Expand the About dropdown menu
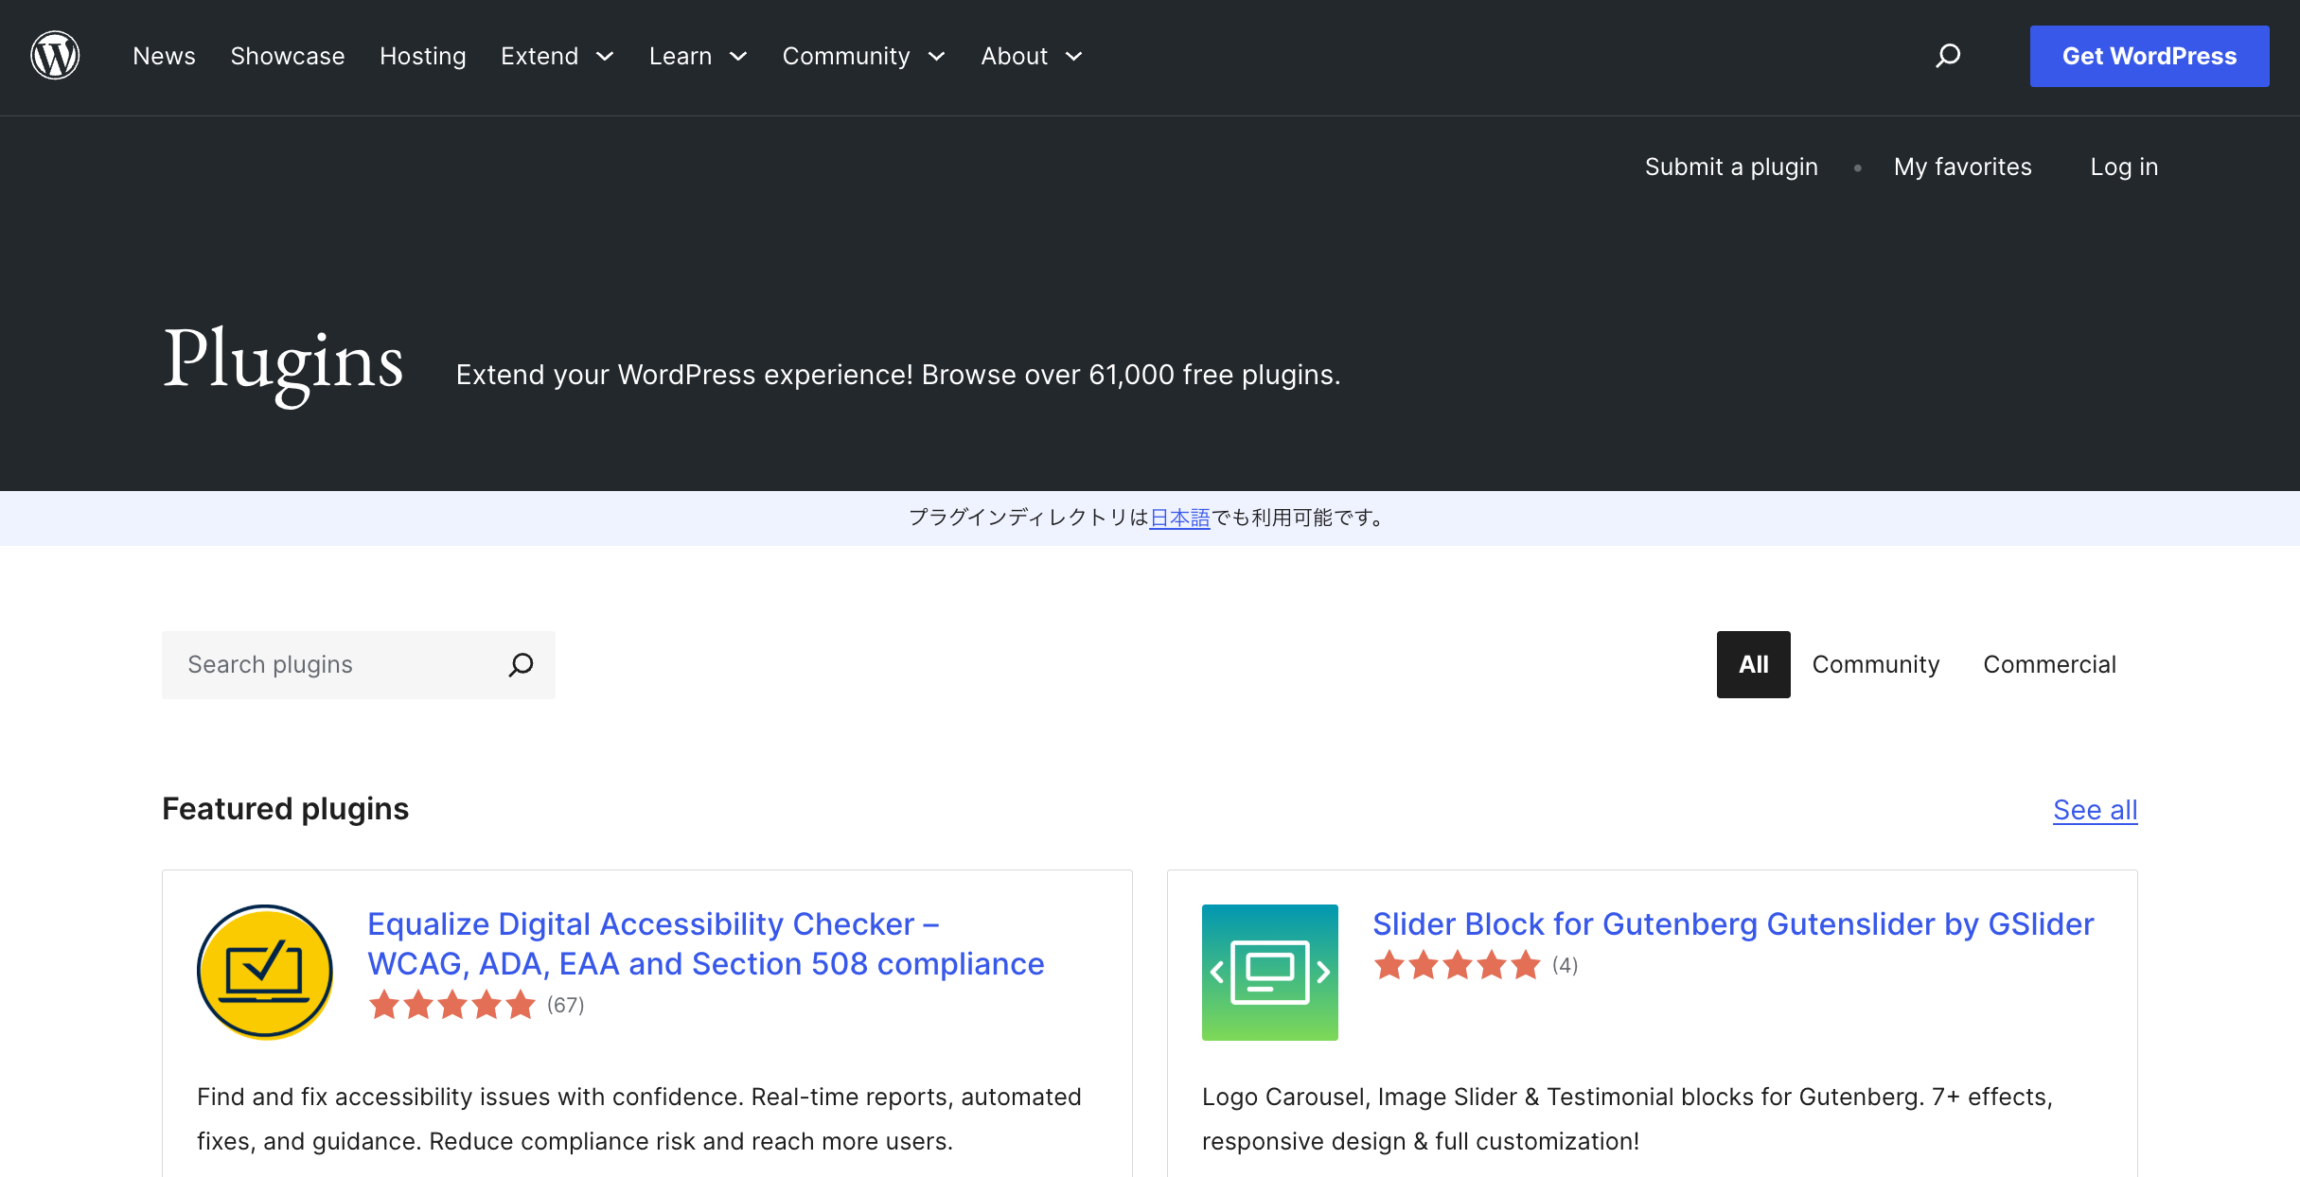 1031,56
